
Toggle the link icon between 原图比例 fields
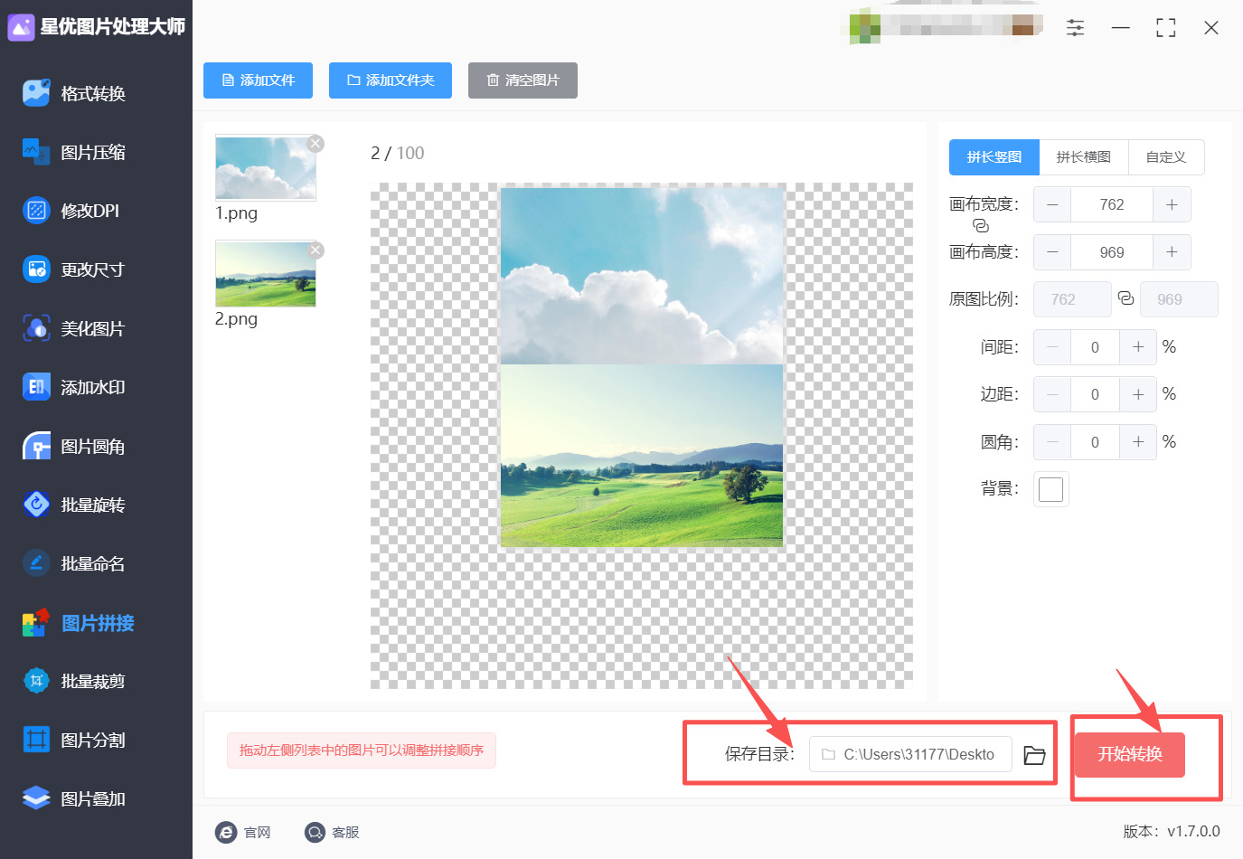tap(1125, 298)
